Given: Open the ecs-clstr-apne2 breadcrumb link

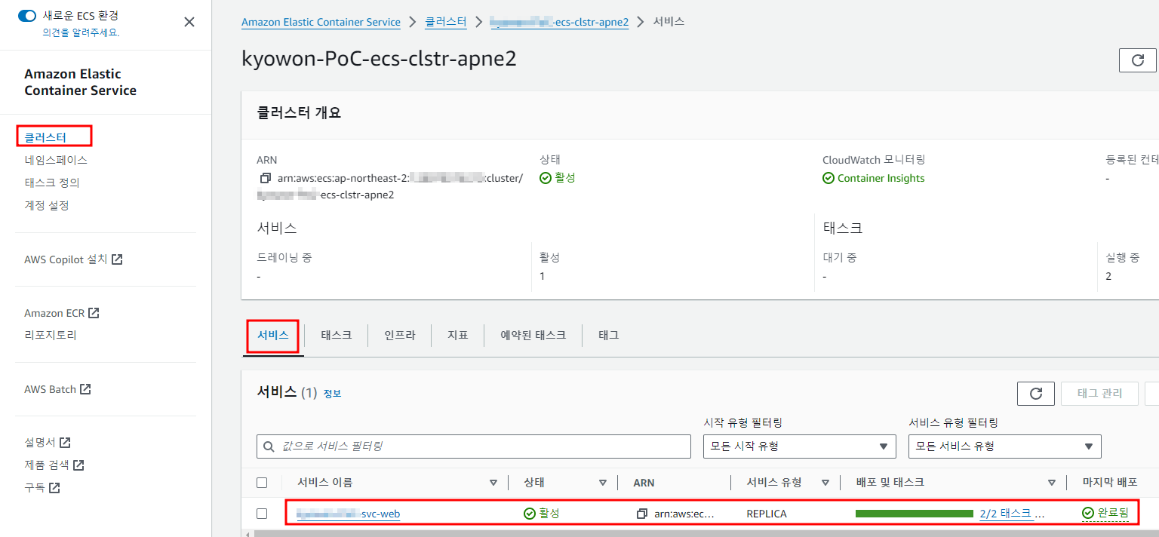Looking at the screenshot, I should coord(559,22).
